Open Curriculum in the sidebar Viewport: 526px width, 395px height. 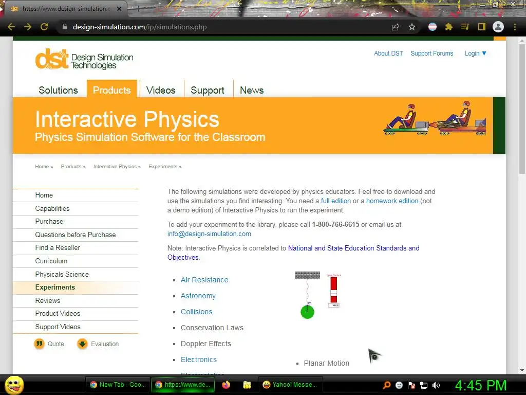tap(76, 261)
